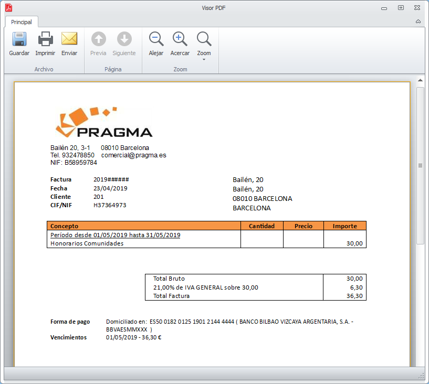
Task: Click the comercial@pragma.es email address
Action: 133,155
